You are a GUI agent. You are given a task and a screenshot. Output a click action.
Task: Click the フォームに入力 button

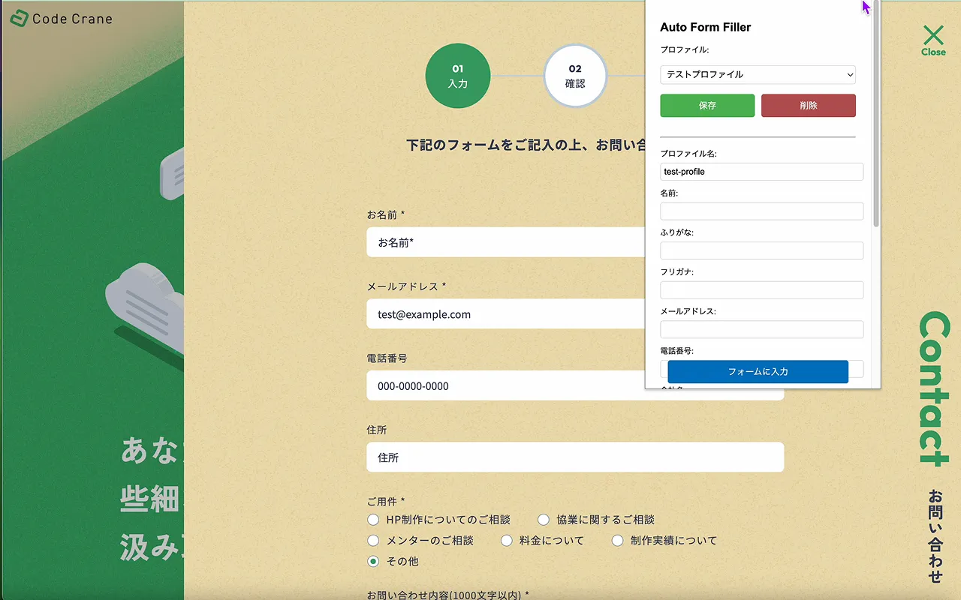coord(758,371)
